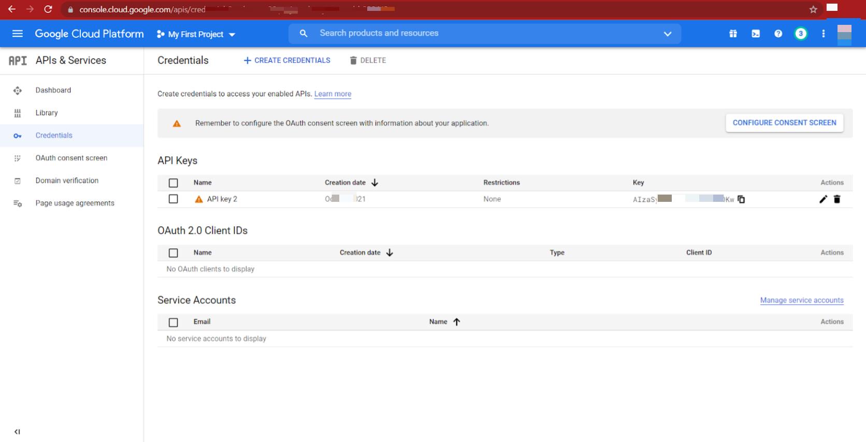Open the My First Project dropdown
This screenshot has height=442, width=866.
196,34
